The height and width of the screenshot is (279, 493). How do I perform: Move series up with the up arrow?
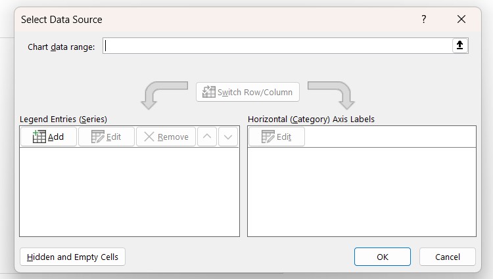click(207, 137)
